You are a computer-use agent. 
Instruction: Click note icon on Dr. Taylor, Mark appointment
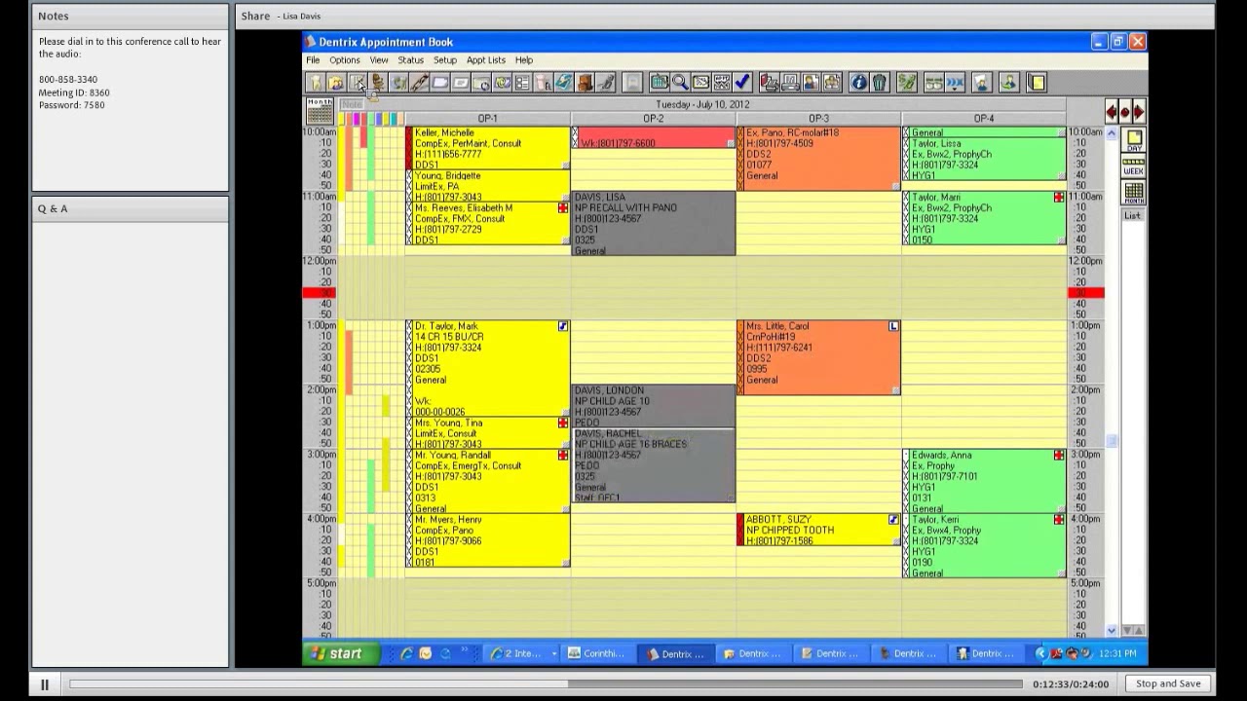[x=563, y=326]
